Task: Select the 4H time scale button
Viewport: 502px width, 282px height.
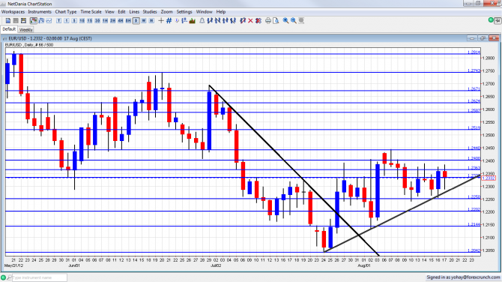Action: pos(121,20)
